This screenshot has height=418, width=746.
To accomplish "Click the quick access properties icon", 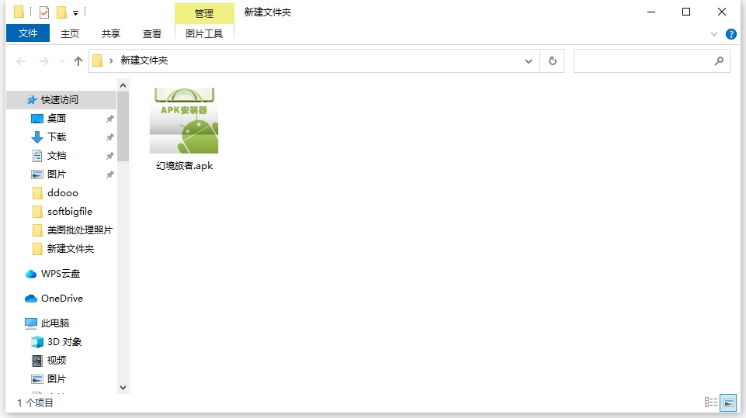I will point(44,12).
